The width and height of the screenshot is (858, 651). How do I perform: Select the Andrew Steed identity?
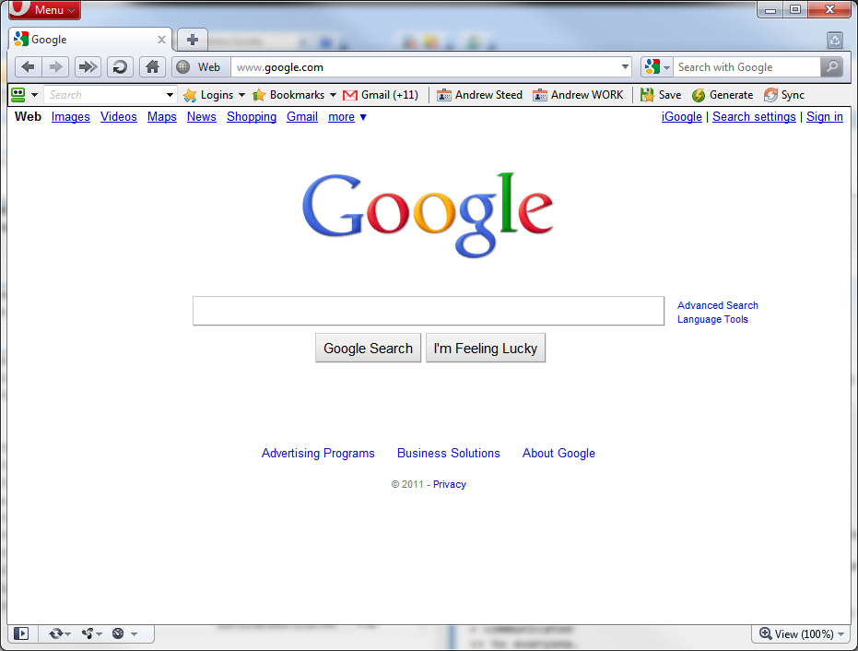[479, 95]
